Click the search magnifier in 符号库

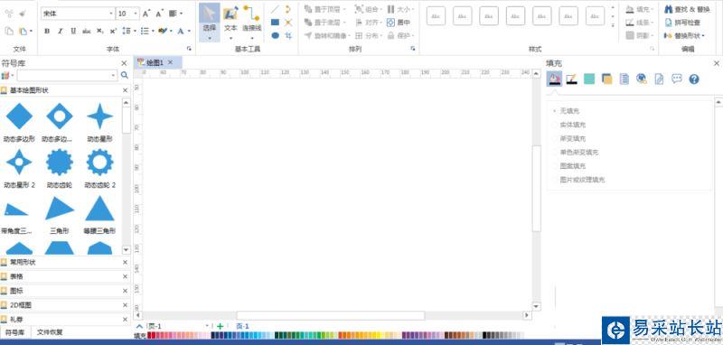point(125,75)
